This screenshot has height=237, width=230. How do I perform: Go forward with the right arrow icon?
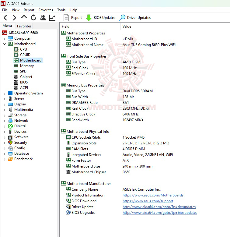tap(14, 18)
